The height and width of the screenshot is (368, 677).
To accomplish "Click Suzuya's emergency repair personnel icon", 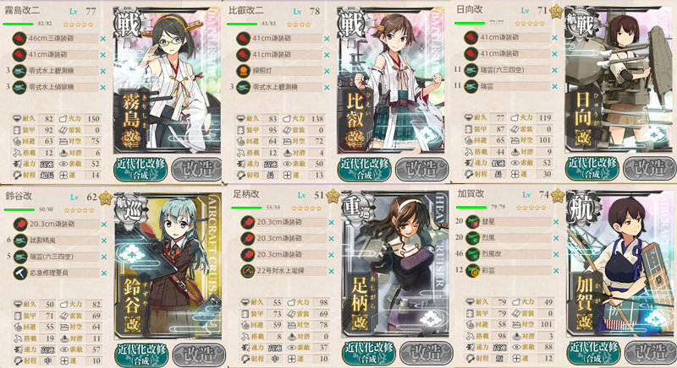I will (x=20, y=273).
